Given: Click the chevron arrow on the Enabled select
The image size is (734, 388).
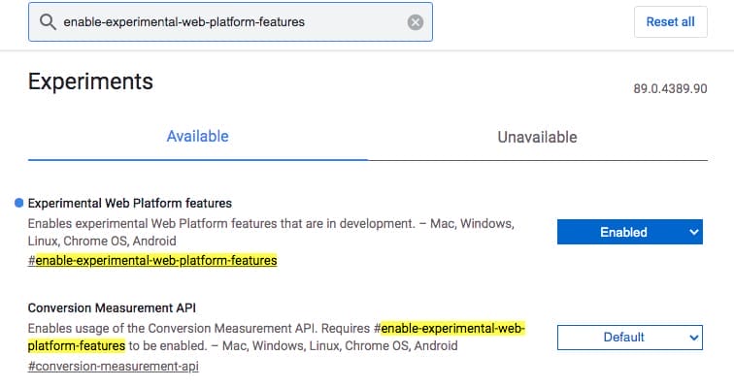Looking at the screenshot, I should 693,232.
